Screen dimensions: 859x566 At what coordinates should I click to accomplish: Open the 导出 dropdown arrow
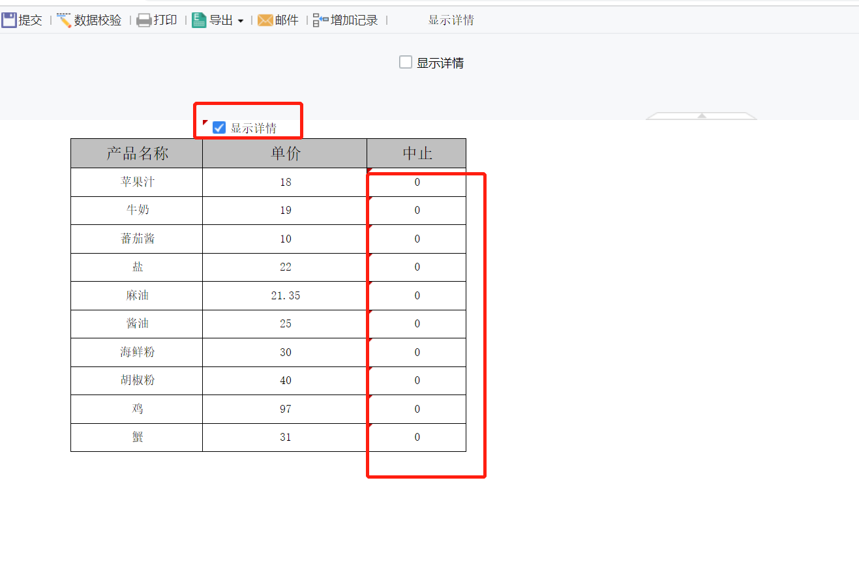pyautogui.click(x=240, y=21)
